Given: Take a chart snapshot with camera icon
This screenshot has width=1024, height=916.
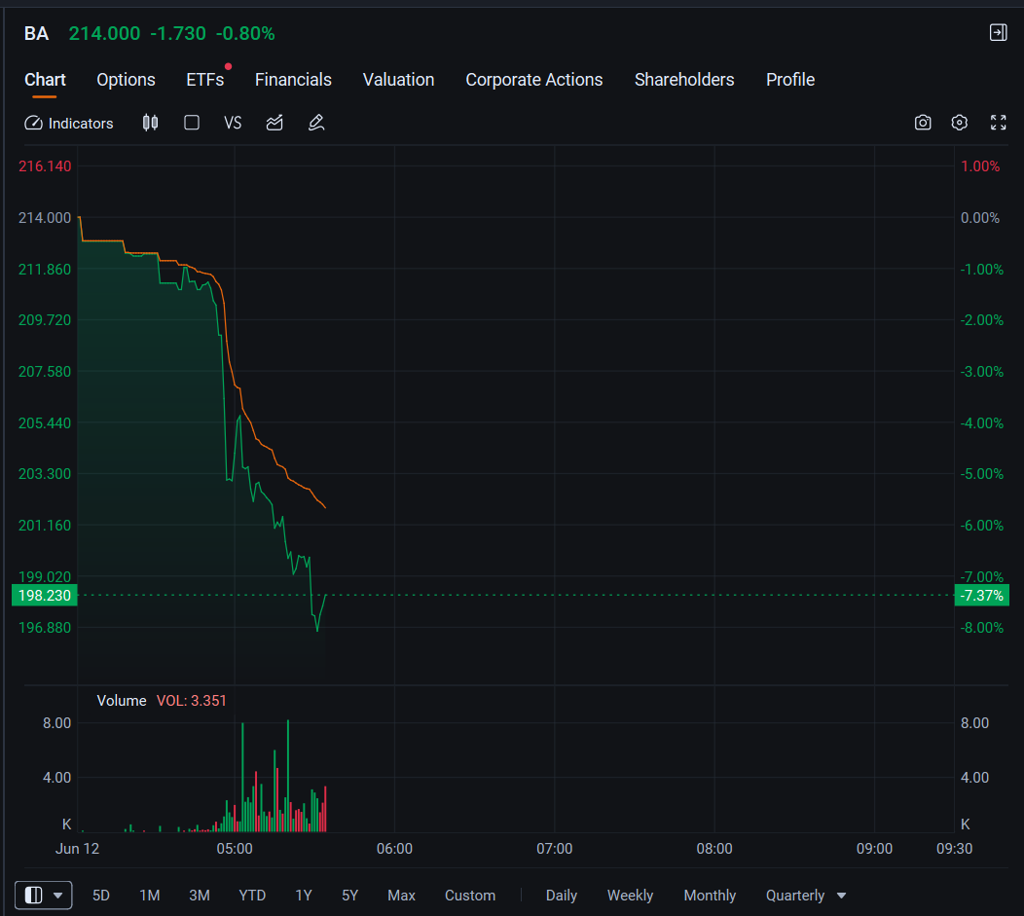Looking at the screenshot, I should (923, 123).
